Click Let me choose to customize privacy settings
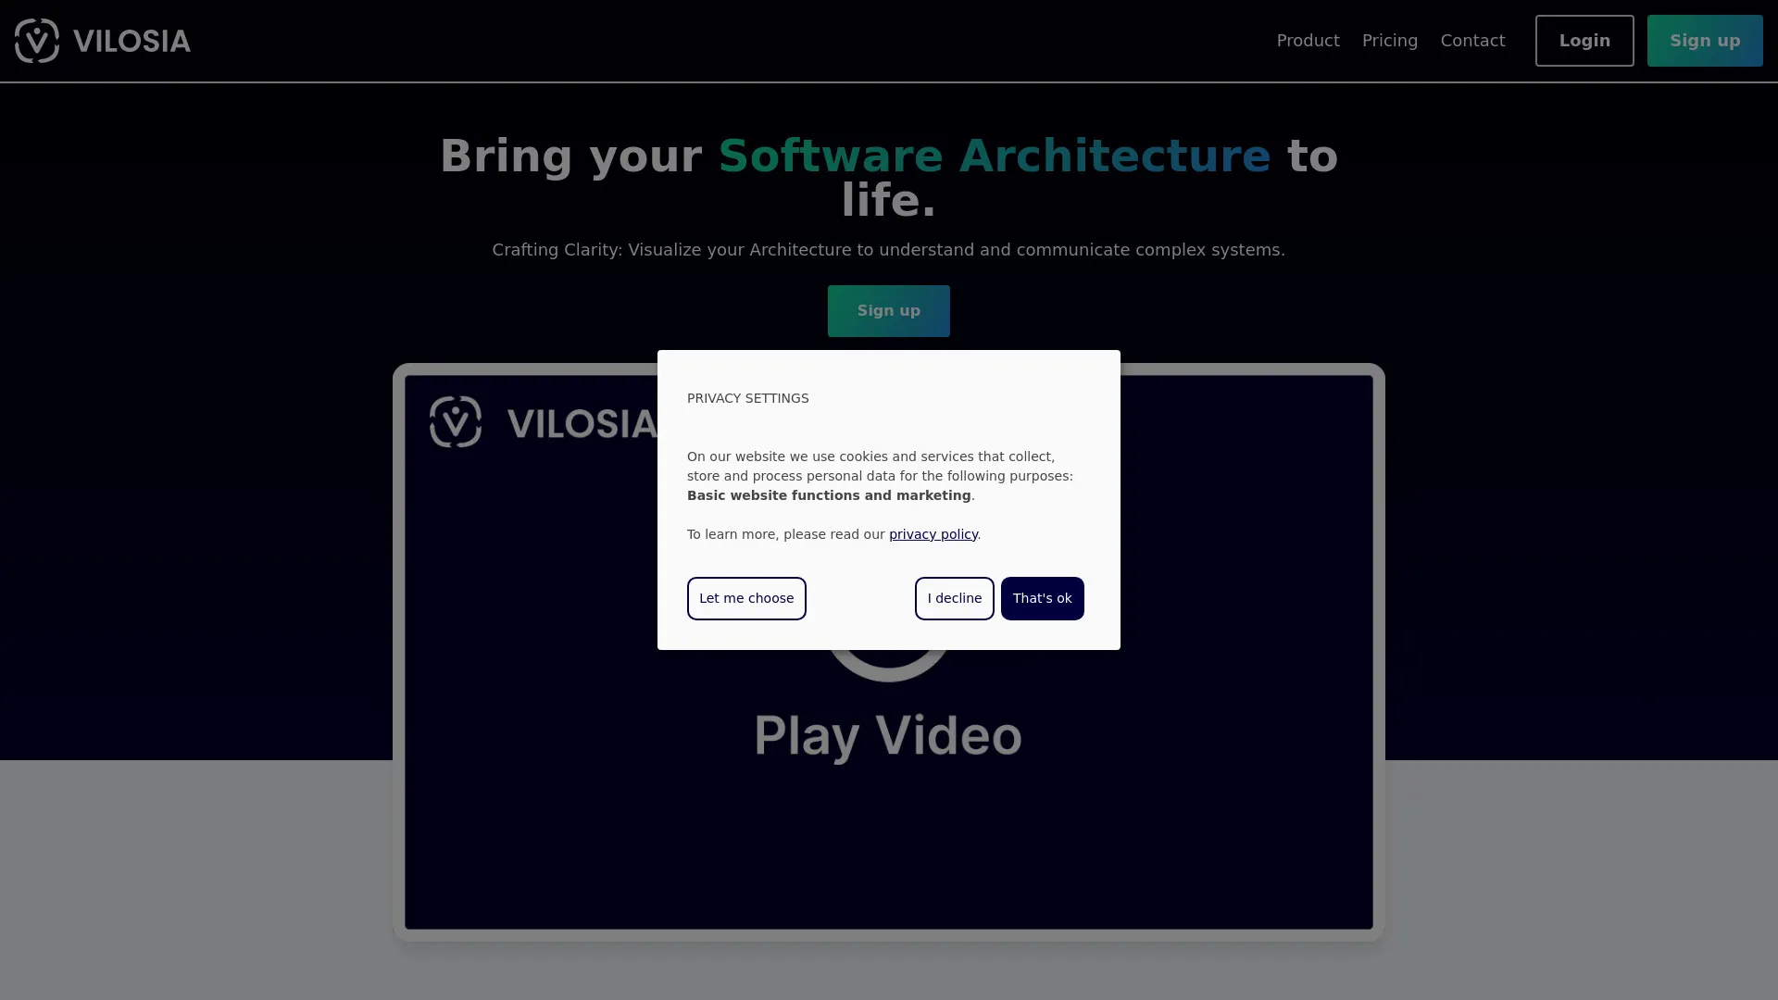The width and height of the screenshot is (1778, 1000). tap(746, 598)
